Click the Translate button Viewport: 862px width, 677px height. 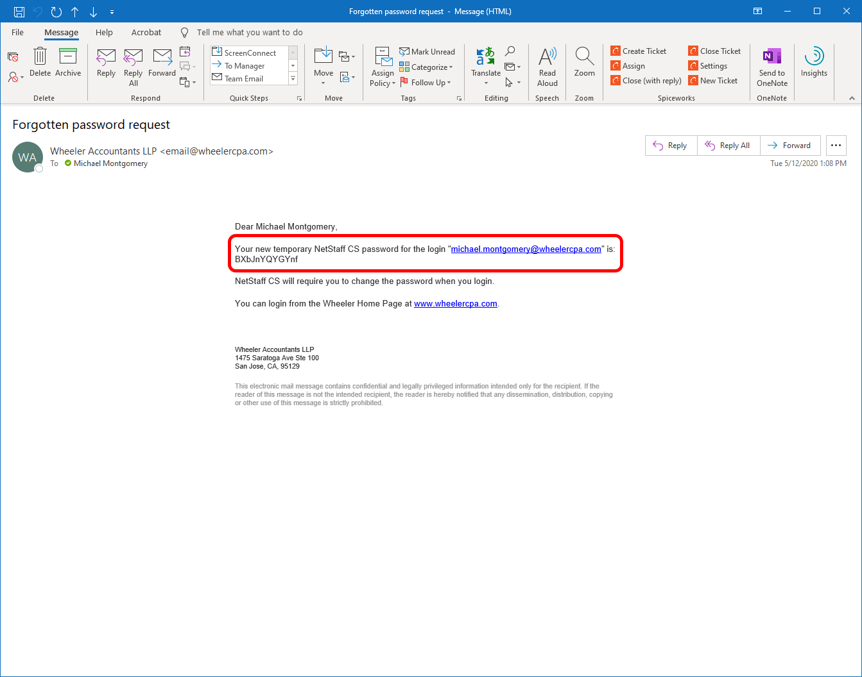(486, 65)
